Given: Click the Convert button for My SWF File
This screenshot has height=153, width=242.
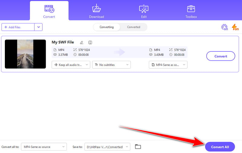Looking at the screenshot, I should [221, 56].
